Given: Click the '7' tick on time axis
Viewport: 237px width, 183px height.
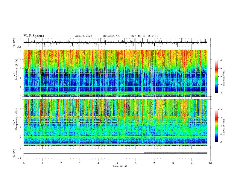Looking at the screenshot, I should 154,163.
